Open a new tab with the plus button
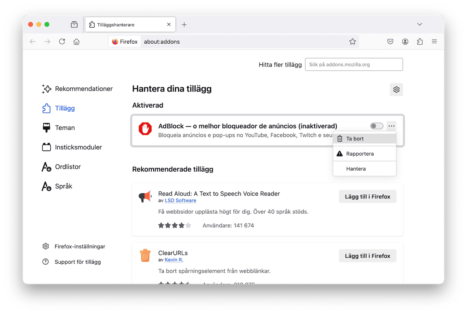The image size is (467, 314). click(x=184, y=25)
